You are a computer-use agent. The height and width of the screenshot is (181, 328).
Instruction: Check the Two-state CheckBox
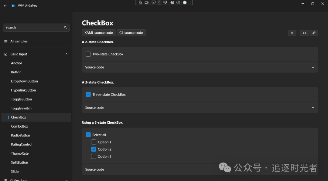point(88,54)
